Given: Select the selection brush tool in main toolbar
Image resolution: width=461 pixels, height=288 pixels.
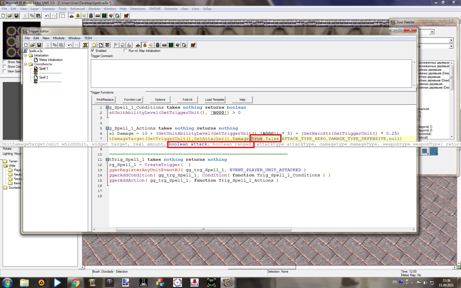Looking at the screenshot, I should point(63,16).
